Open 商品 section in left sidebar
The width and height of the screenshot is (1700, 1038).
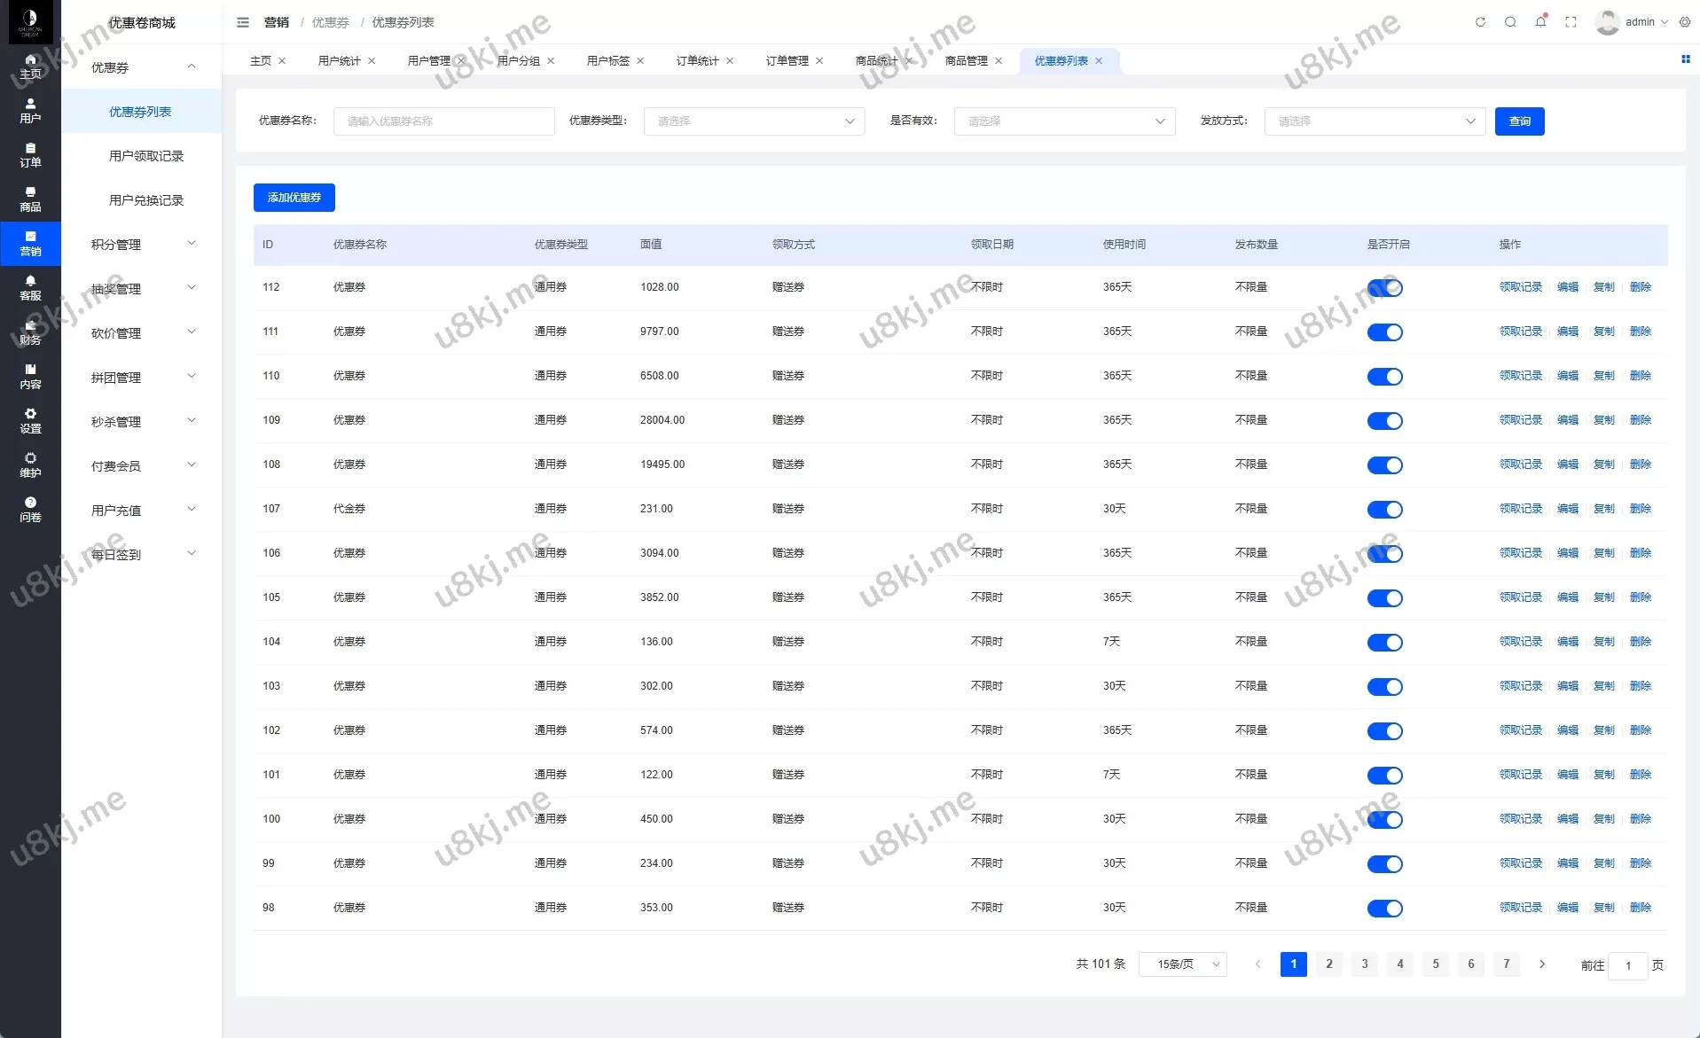[30, 199]
